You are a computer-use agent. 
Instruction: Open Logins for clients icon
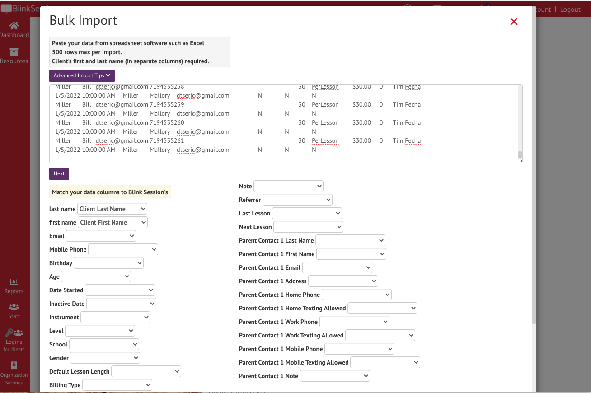(14, 333)
